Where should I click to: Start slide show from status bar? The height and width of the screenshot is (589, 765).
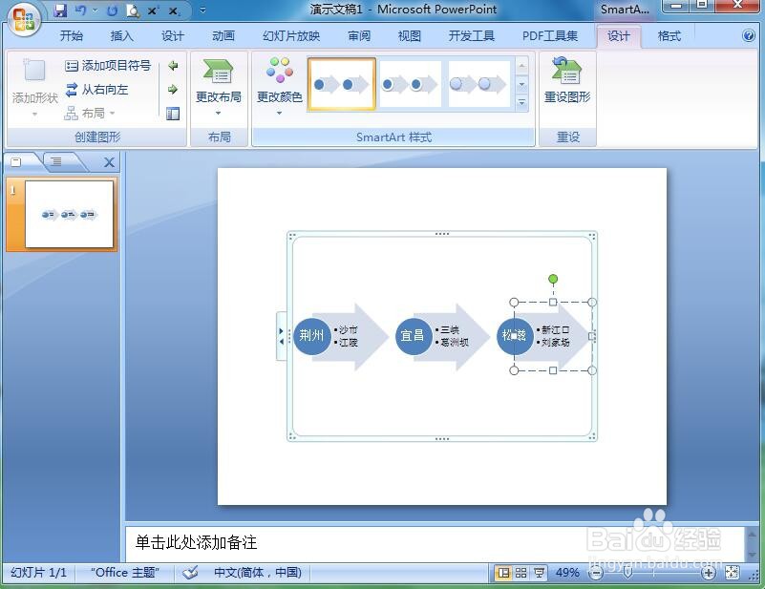[539, 573]
